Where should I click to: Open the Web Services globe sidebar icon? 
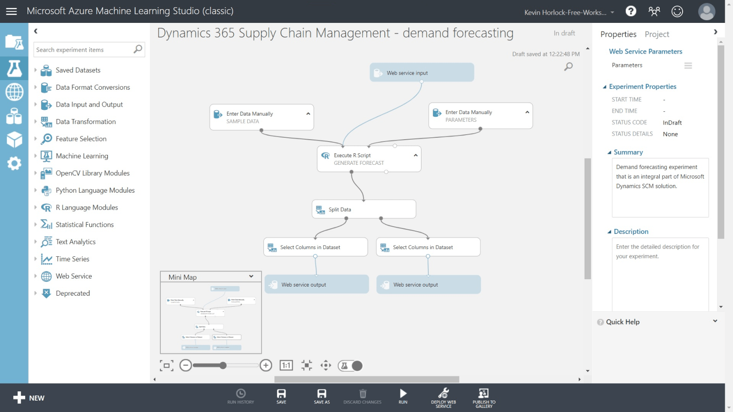(14, 92)
